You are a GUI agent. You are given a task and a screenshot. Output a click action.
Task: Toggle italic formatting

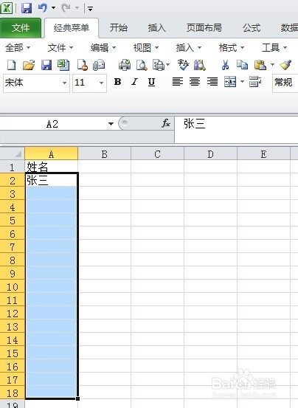coord(134,82)
